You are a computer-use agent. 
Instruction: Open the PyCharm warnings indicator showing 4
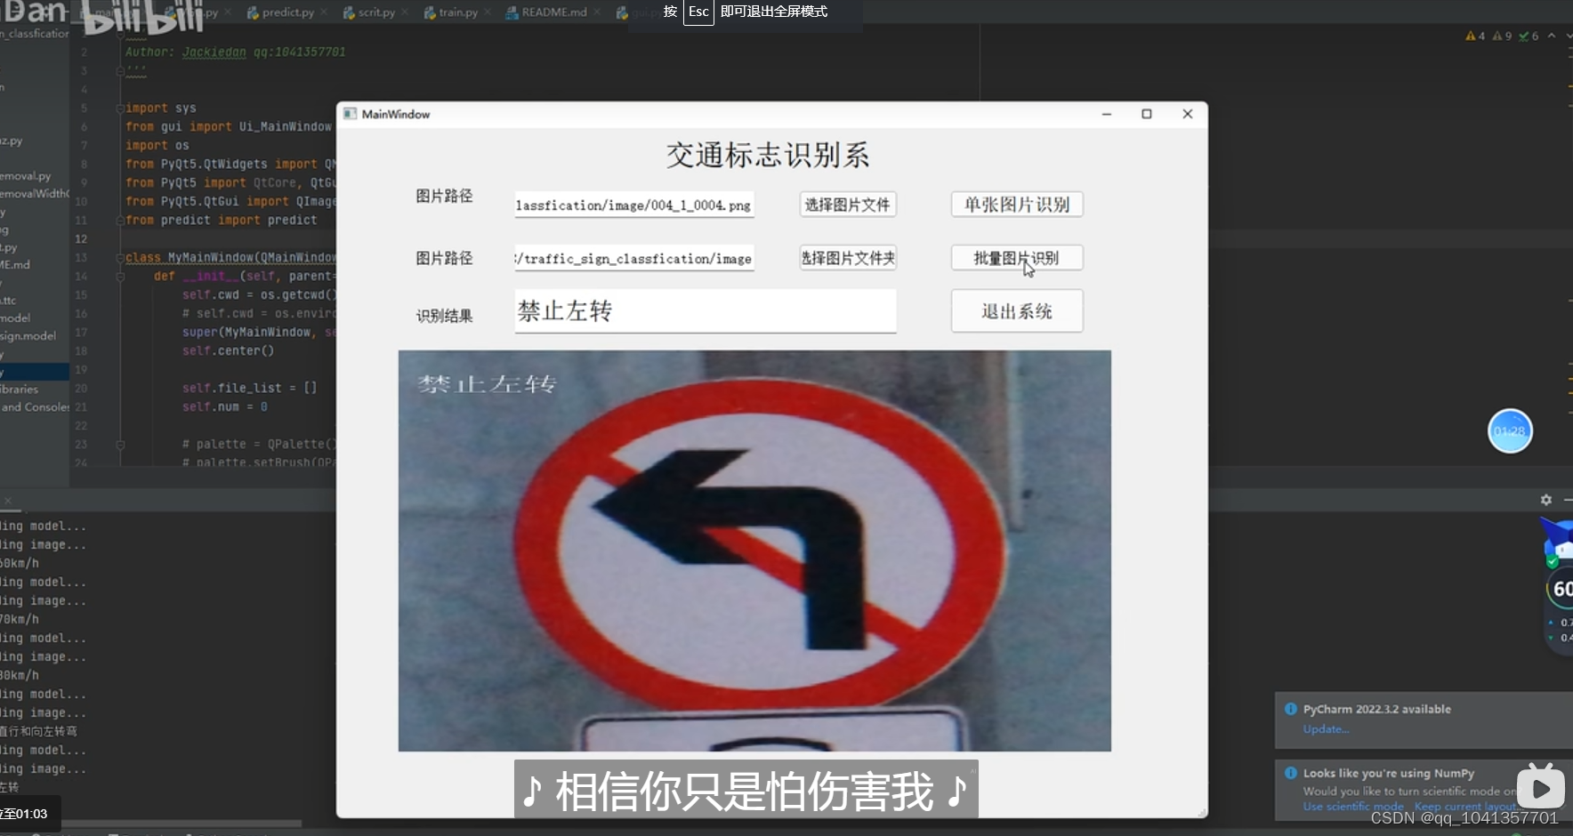1475,36
